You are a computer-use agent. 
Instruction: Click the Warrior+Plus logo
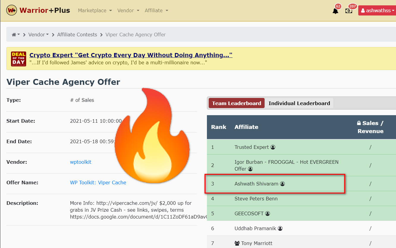pos(38,10)
